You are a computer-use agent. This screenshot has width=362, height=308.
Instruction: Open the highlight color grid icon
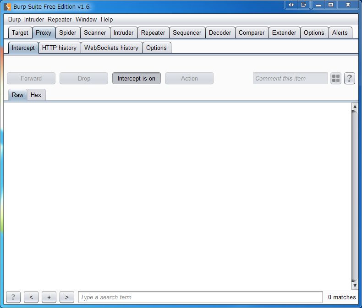336,78
